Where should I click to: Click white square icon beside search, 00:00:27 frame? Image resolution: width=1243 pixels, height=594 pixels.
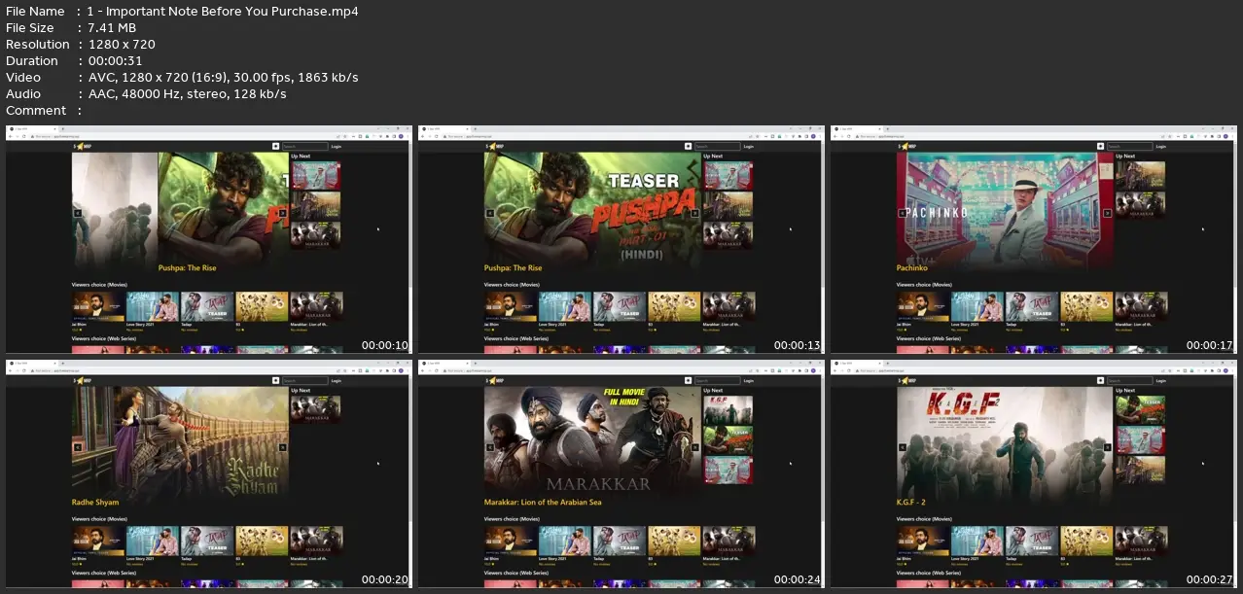coord(1100,381)
